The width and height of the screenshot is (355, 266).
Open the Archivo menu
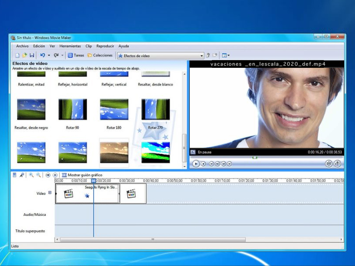(22, 46)
